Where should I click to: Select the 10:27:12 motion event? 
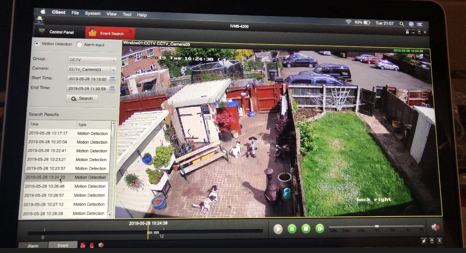pyautogui.click(x=64, y=204)
